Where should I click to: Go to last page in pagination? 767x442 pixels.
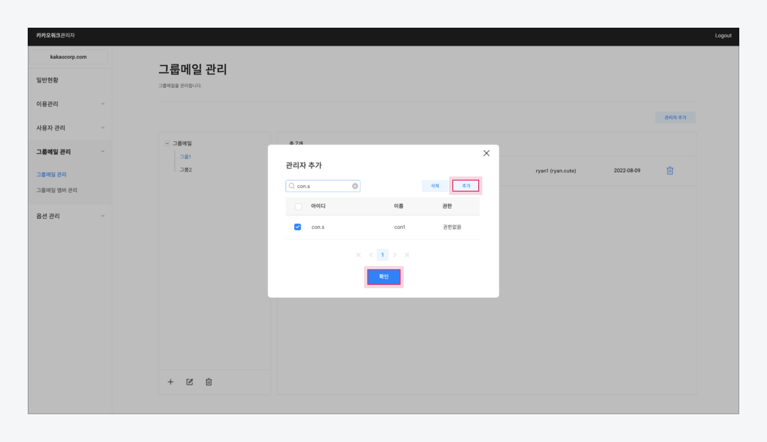[407, 255]
